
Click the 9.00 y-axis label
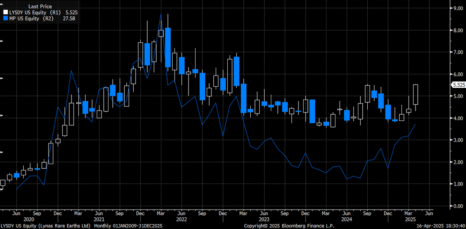point(458,8)
